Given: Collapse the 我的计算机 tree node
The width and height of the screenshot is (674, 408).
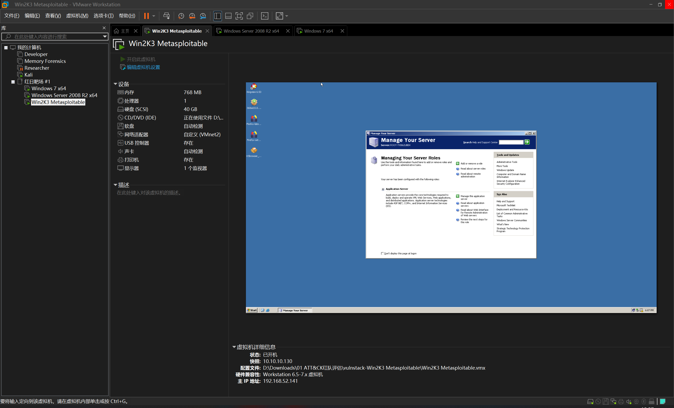Looking at the screenshot, I should click(6, 48).
